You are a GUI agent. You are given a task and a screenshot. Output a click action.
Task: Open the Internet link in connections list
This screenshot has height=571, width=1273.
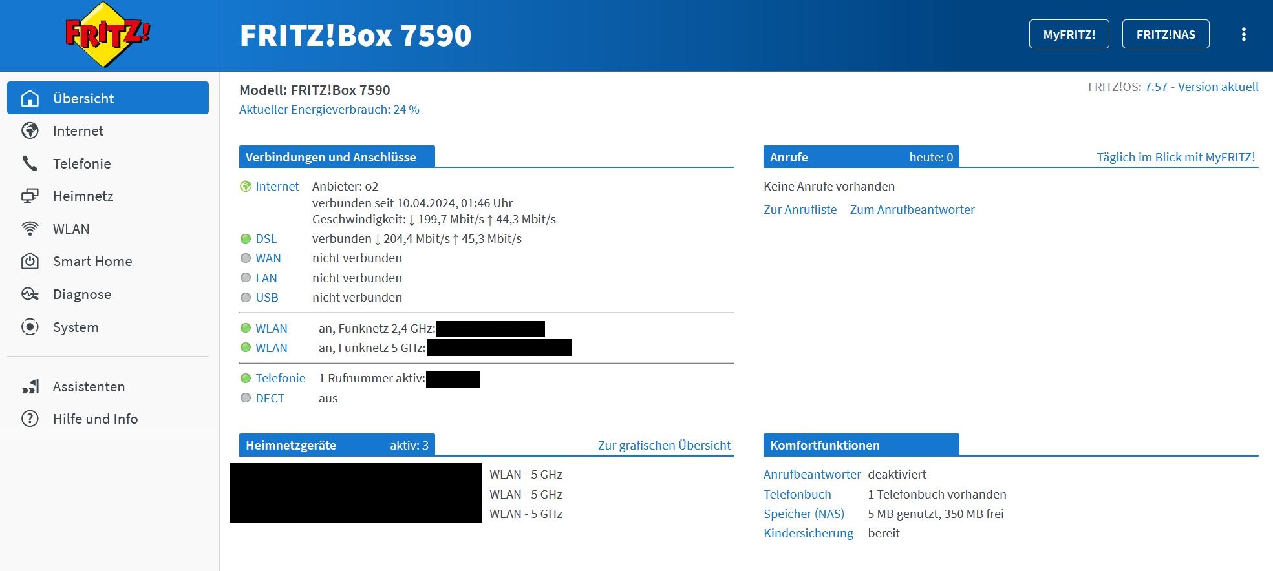pos(277,187)
